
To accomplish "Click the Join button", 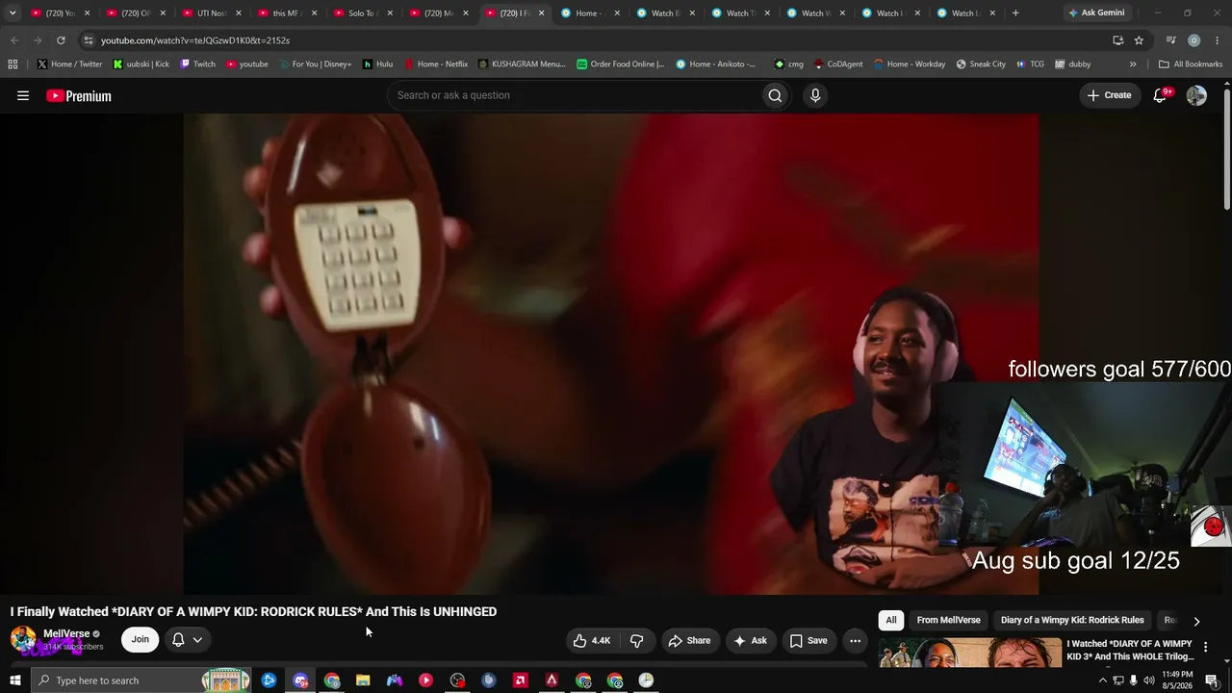I will [141, 640].
